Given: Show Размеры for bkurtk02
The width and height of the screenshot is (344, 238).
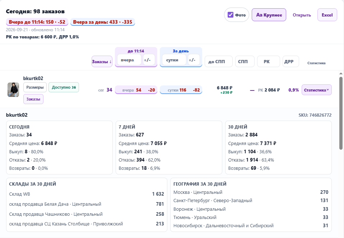Looking at the screenshot, I should [35, 87].
